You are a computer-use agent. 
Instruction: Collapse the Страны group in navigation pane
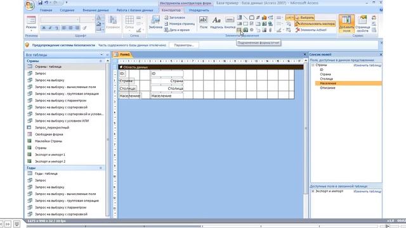tap(101, 61)
